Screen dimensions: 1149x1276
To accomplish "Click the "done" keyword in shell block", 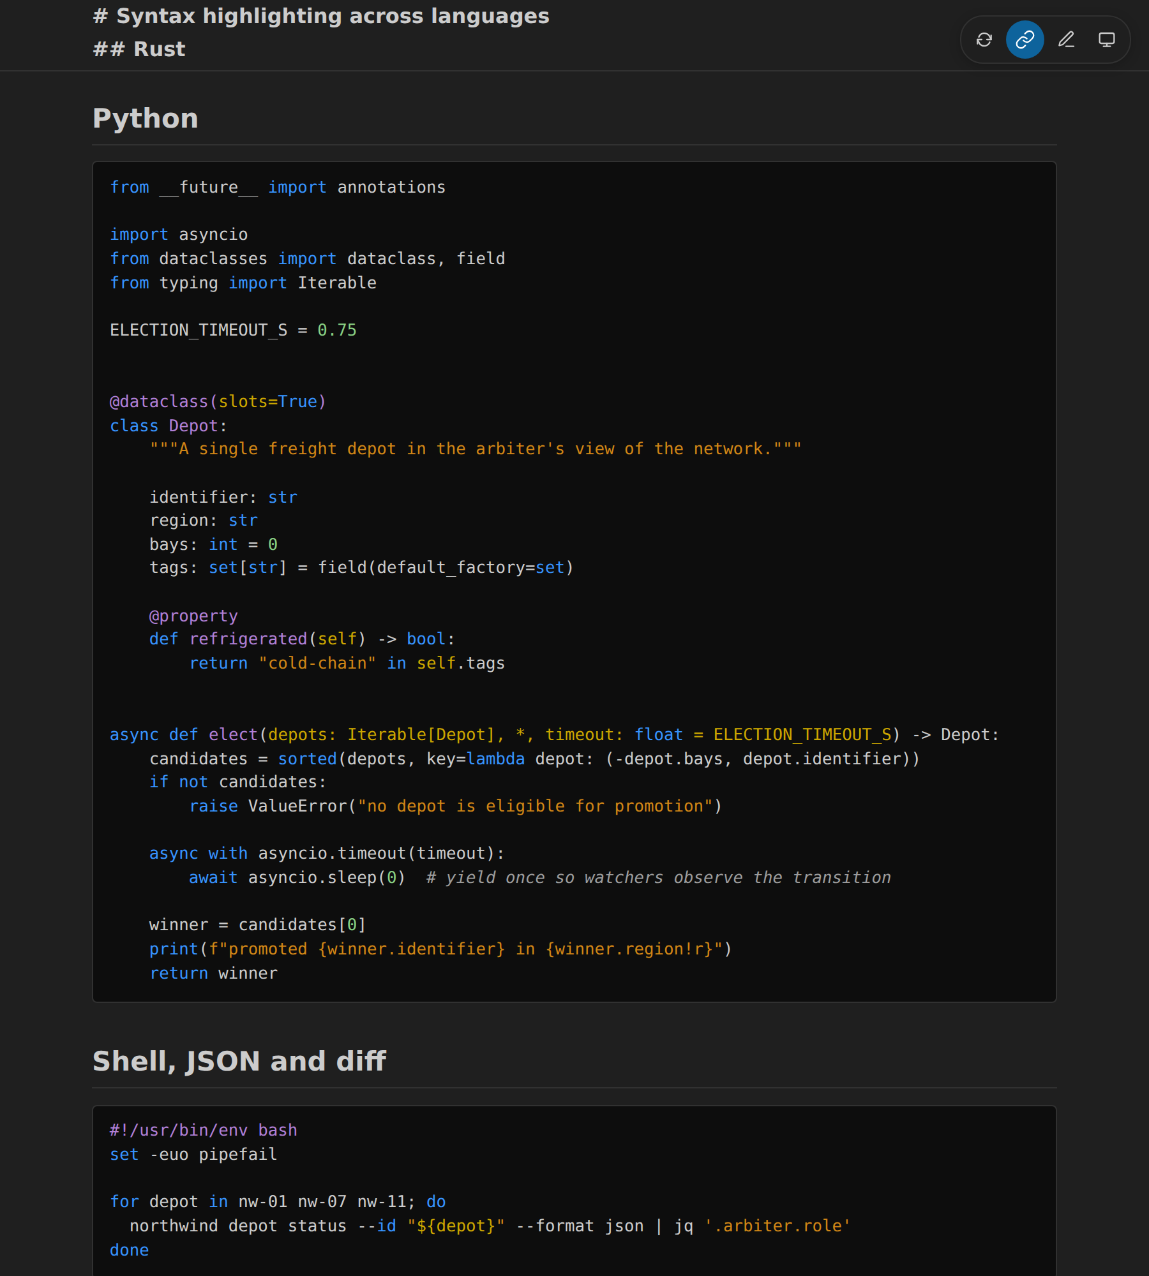I will (x=130, y=1250).
